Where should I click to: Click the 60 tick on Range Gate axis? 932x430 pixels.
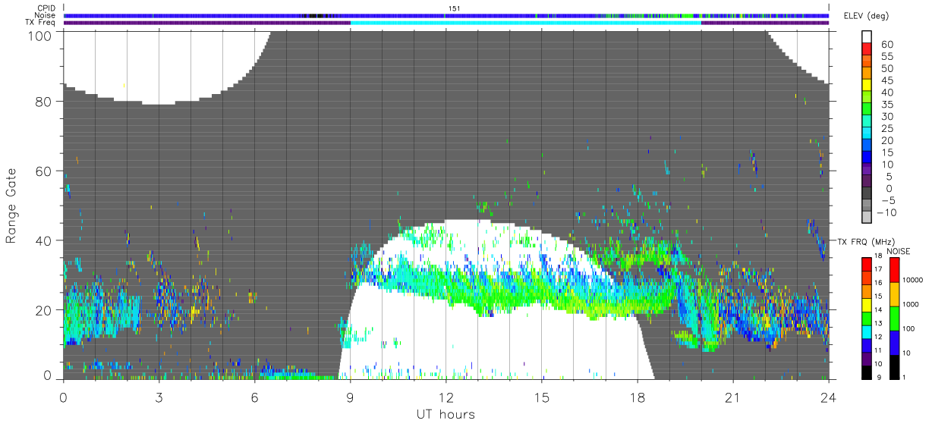(44, 171)
